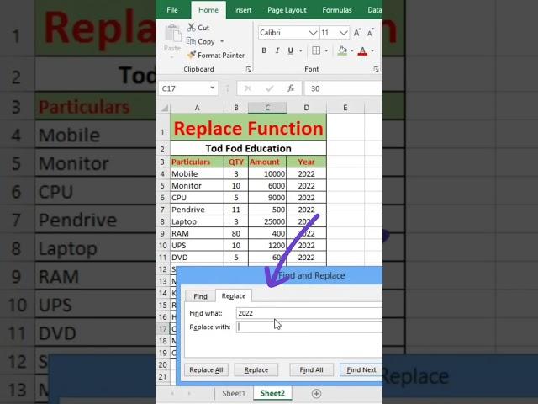Click the 25000 amount cell
The width and height of the screenshot is (538, 404).
267,221
